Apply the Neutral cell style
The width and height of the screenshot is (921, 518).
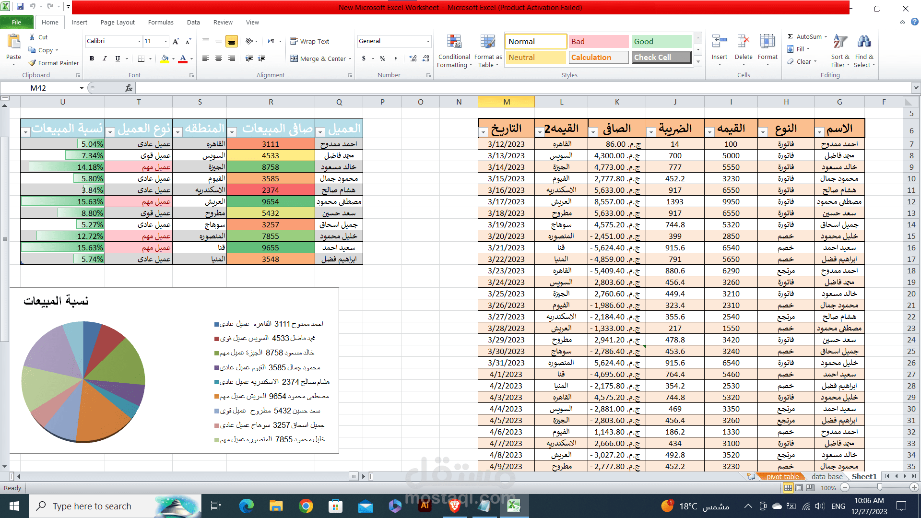pyautogui.click(x=536, y=58)
